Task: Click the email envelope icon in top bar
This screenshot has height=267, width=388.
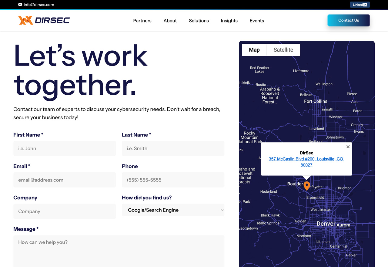Action: (20, 5)
